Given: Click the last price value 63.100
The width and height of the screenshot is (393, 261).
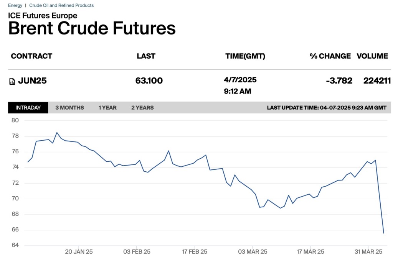Looking at the screenshot, I should click(x=149, y=81).
